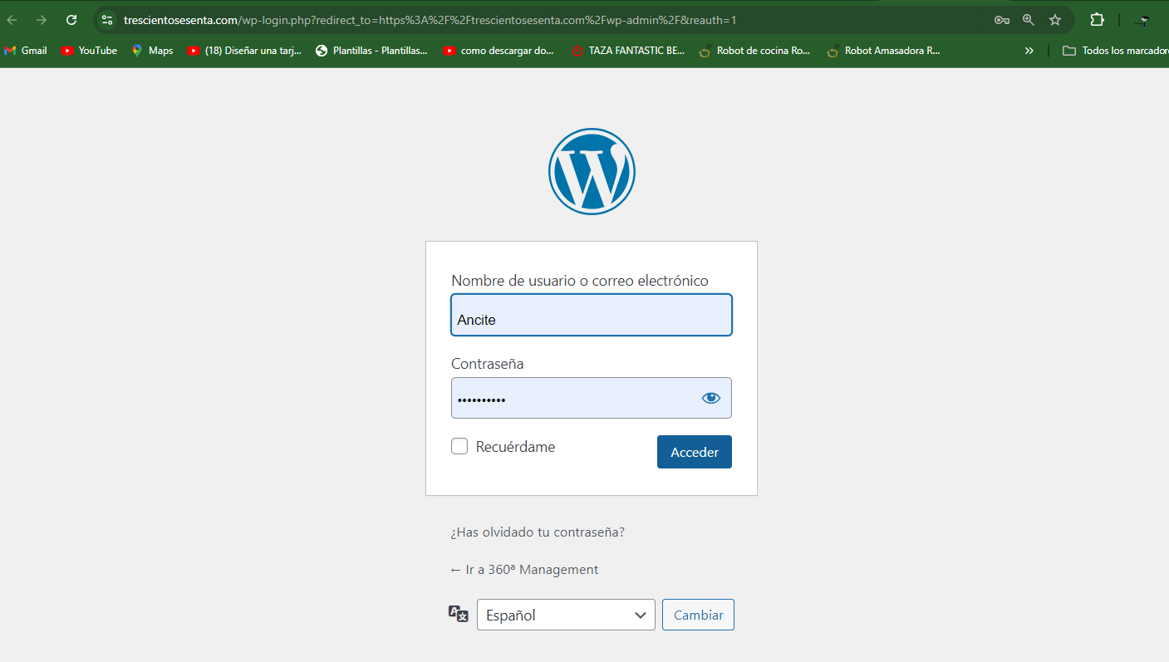Bookmark this page with the star icon

(x=1055, y=20)
